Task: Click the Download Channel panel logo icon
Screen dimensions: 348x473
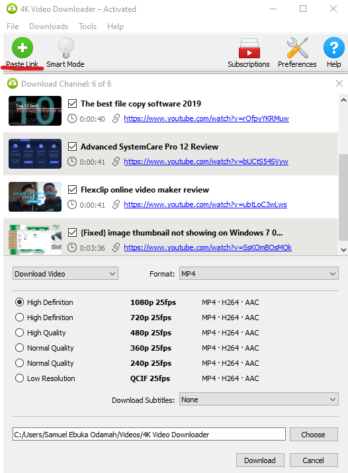Action: point(13,83)
